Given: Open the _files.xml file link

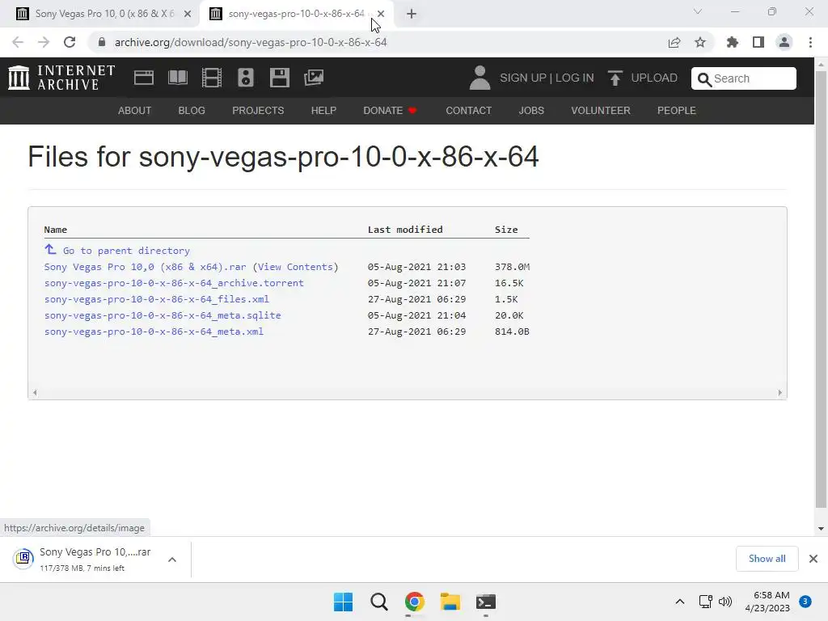Looking at the screenshot, I should tap(157, 299).
